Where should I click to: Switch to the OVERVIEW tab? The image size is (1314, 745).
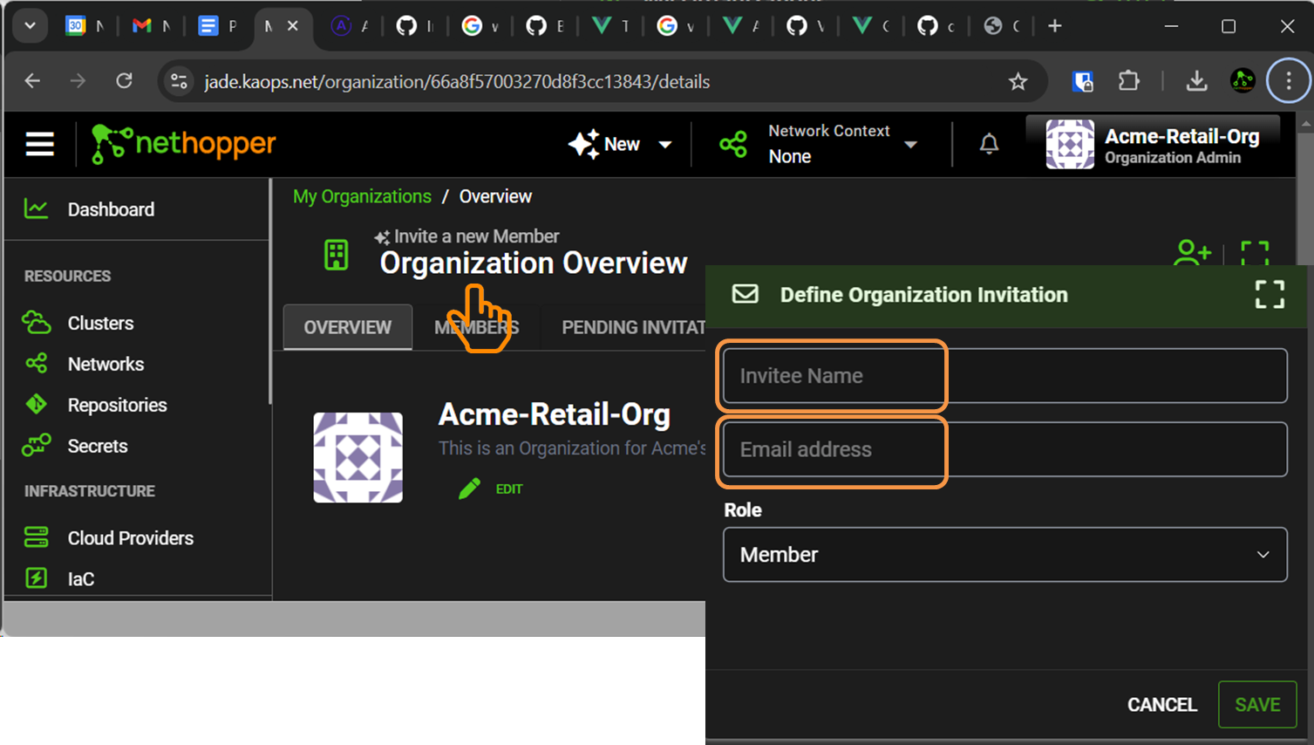(x=348, y=327)
